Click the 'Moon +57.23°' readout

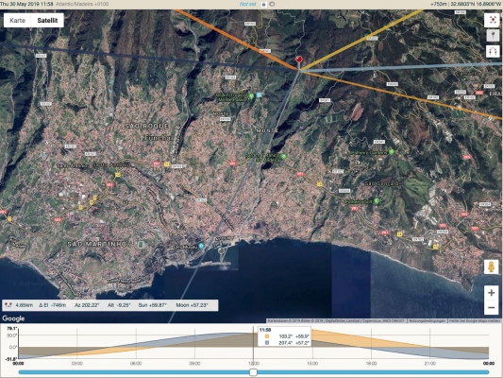pyautogui.click(x=192, y=305)
